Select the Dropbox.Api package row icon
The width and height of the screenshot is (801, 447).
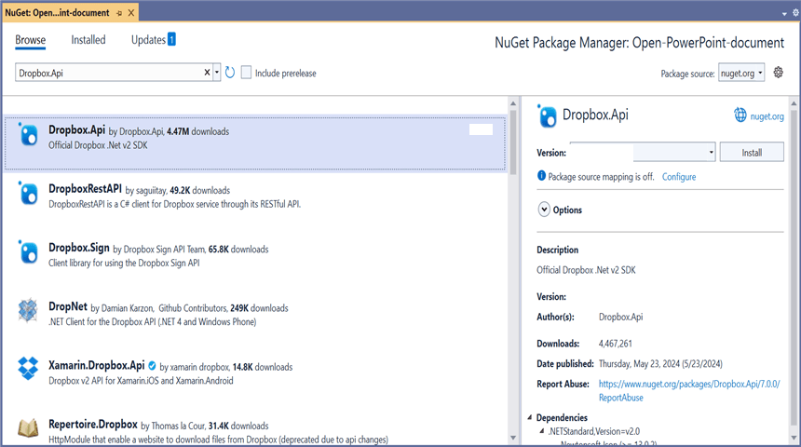click(28, 135)
